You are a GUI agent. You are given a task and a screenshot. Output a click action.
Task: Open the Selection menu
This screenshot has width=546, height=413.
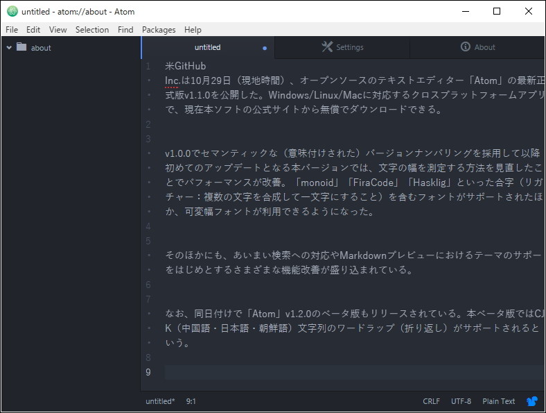(x=92, y=30)
